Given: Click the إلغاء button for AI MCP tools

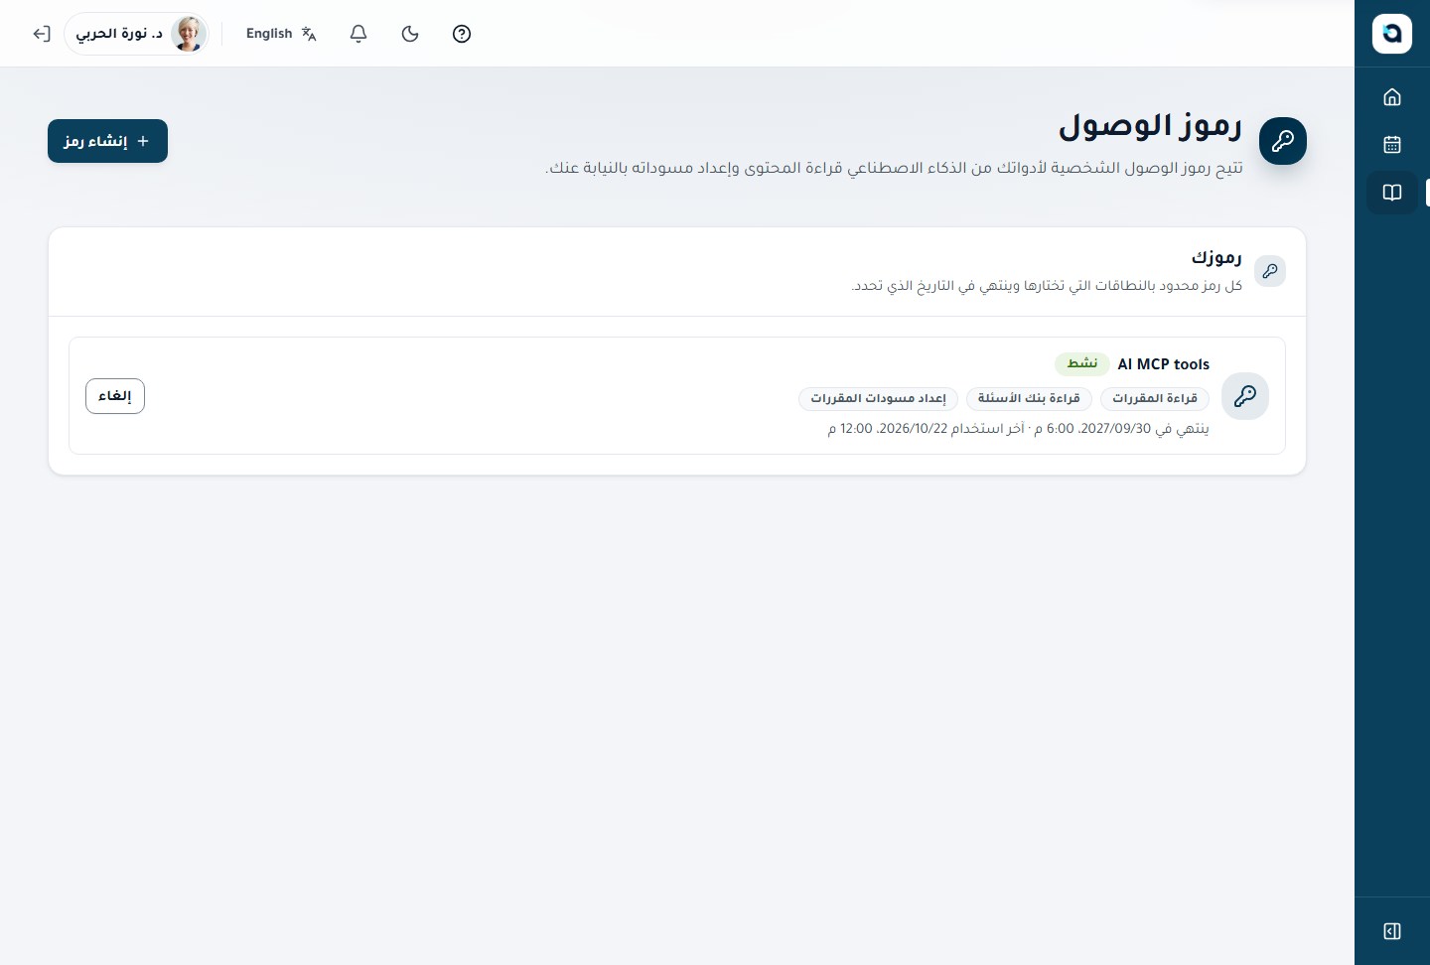Looking at the screenshot, I should click(115, 396).
